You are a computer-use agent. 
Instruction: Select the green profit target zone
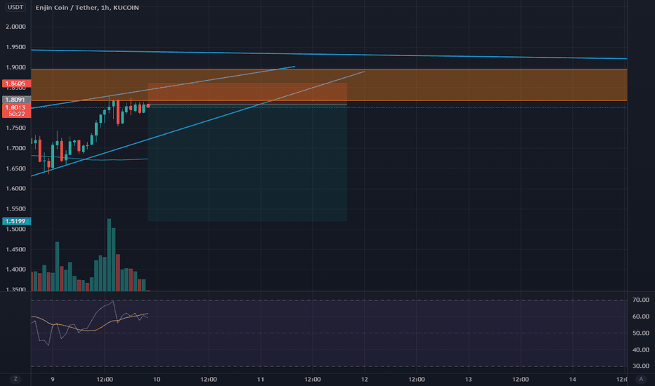pos(247,163)
